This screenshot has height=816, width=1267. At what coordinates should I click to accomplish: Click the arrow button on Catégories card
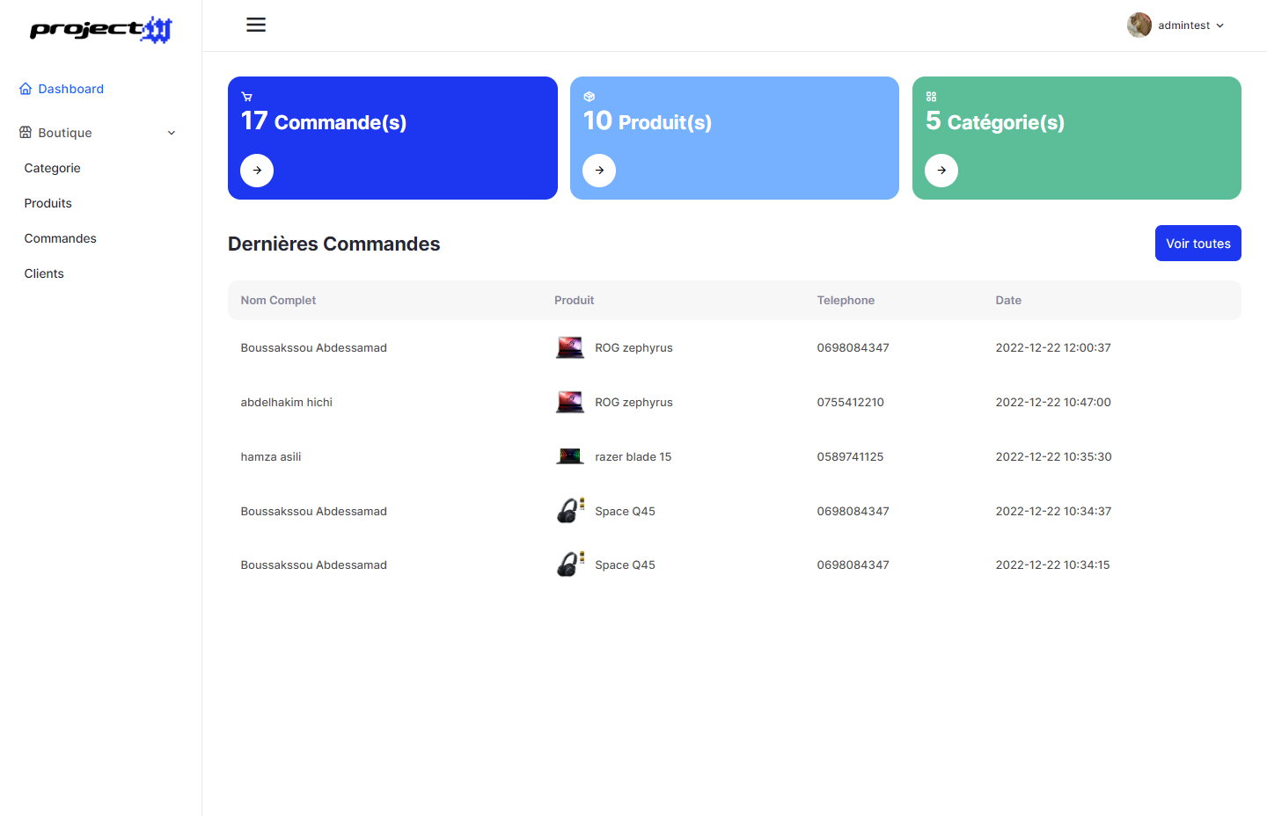(x=941, y=171)
